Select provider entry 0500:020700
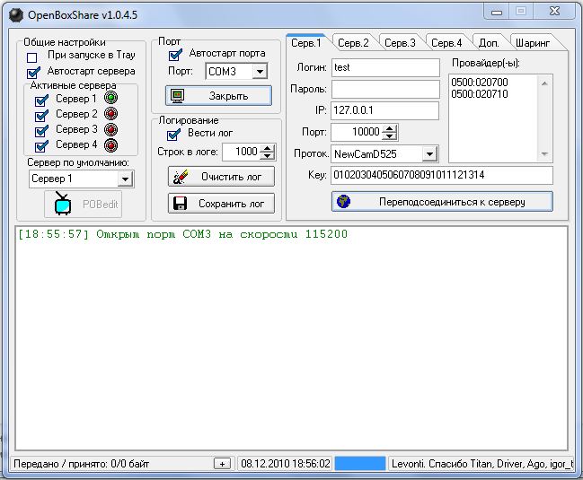The width and height of the screenshot is (583, 480). click(x=480, y=82)
